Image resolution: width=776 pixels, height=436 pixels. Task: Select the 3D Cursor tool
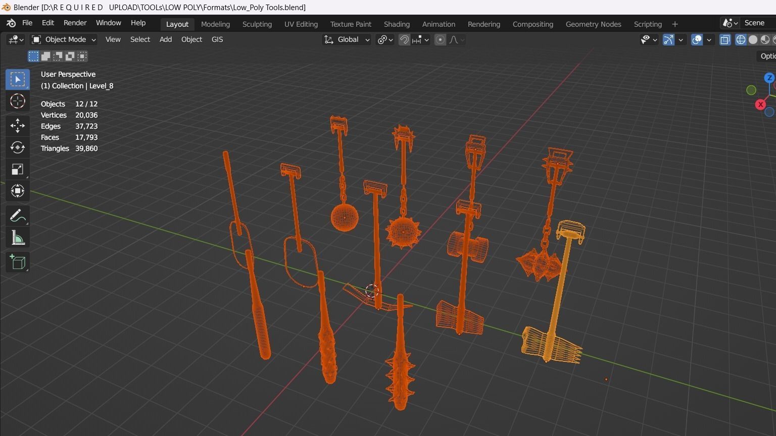[x=18, y=101]
